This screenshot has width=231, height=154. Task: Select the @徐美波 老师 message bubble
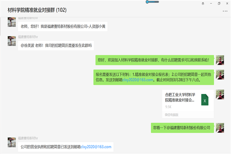coord(56,45)
